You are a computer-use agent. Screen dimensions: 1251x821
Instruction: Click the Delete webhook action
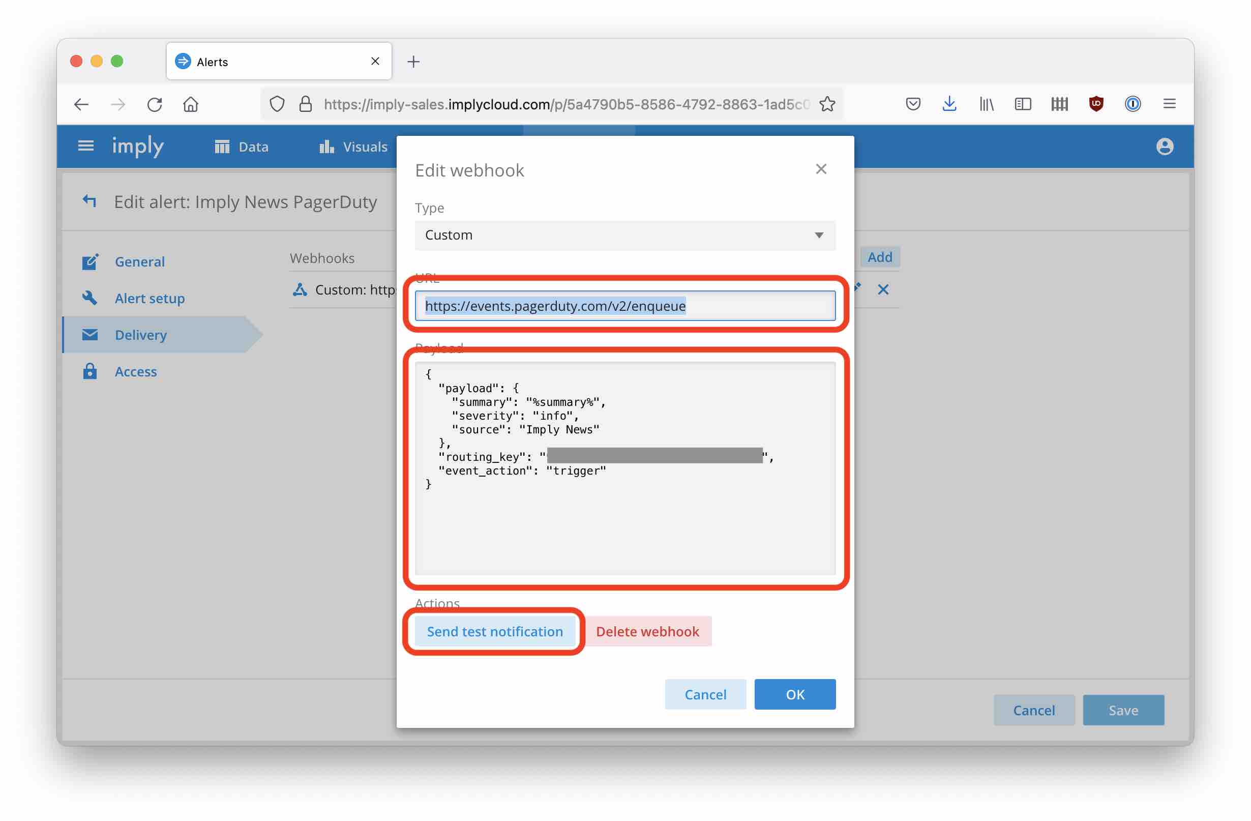tap(647, 631)
